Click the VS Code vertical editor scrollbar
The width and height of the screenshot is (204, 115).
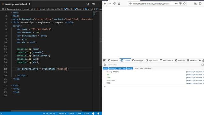coord(101,38)
